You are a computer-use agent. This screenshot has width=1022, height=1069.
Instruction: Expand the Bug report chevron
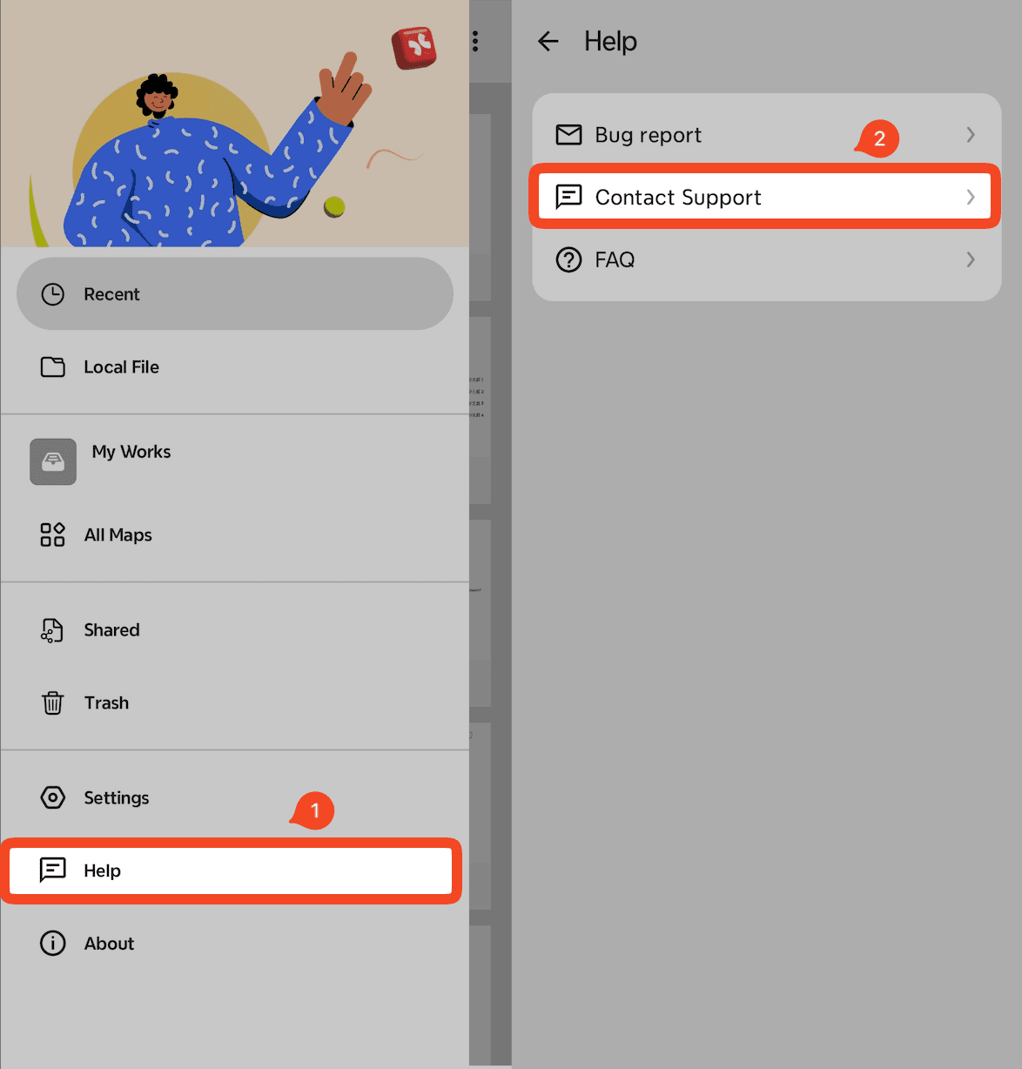point(971,135)
